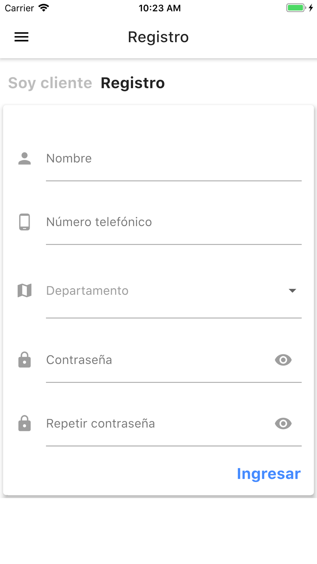The width and height of the screenshot is (317, 564).
Task: Open the hamburger menu
Action: [22, 37]
